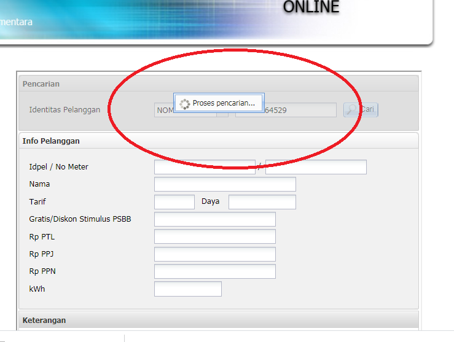Click the Rp PTL input field
Viewport: 454px width, 342px height.
[x=215, y=236]
